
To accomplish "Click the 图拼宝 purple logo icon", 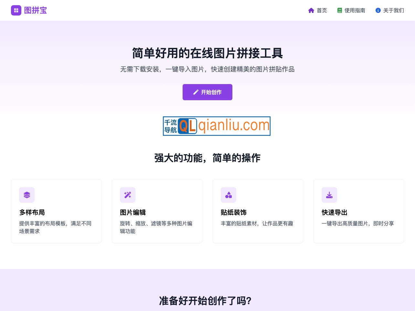I will click(16, 10).
